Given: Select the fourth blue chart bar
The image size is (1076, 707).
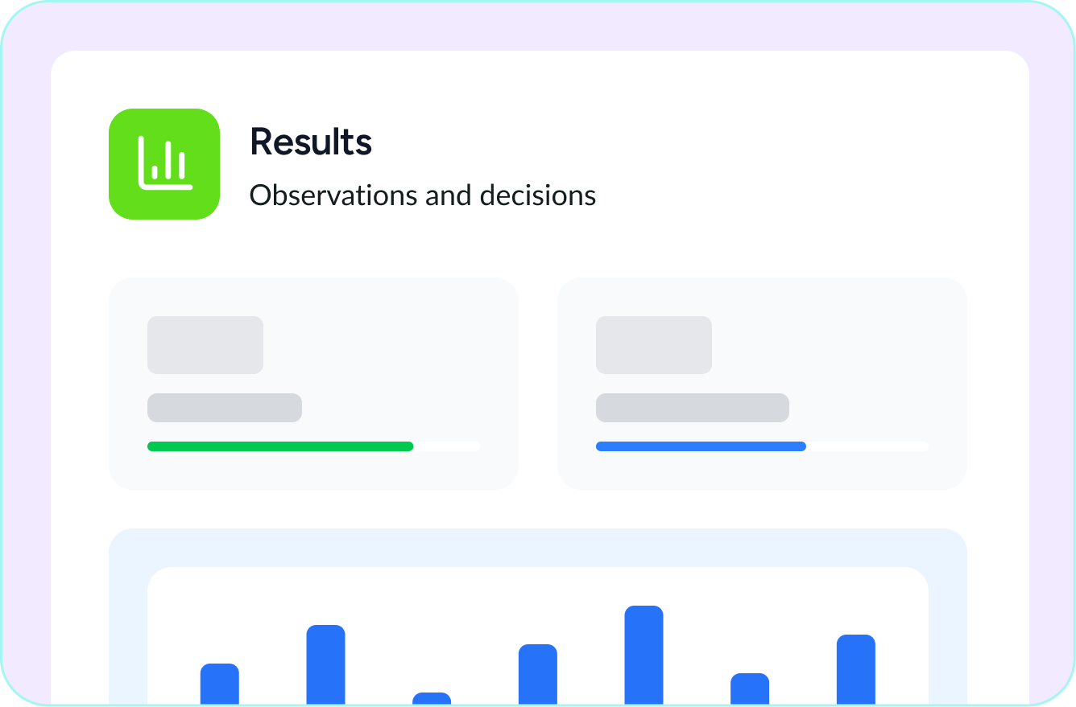Looking at the screenshot, I should click(538, 675).
